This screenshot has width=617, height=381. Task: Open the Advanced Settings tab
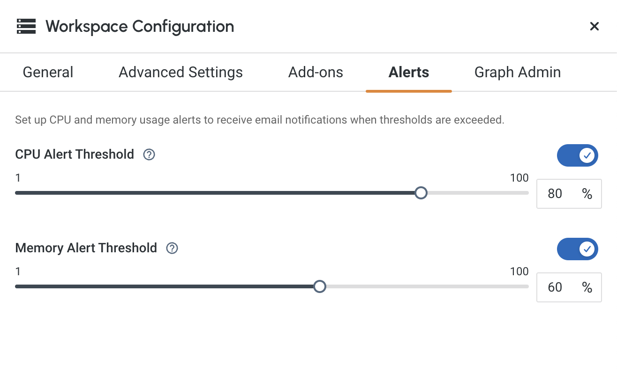tap(181, 72)
